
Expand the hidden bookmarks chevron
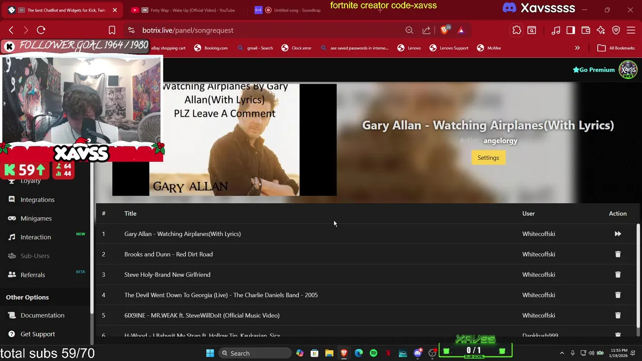pos(577,48)
